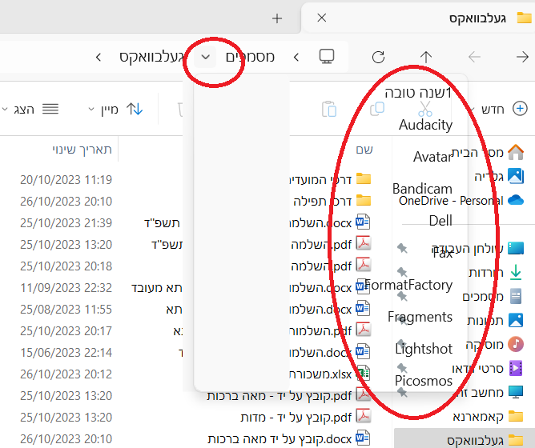Viewport: 535px width, 448px height.
Task: Select the געלבוואקס window tab
Action: coord(418,18)
